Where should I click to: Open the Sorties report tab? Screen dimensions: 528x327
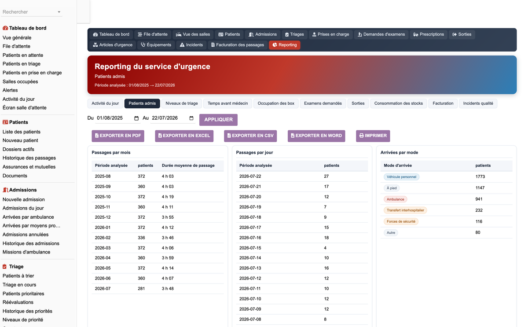coord(358,103)
